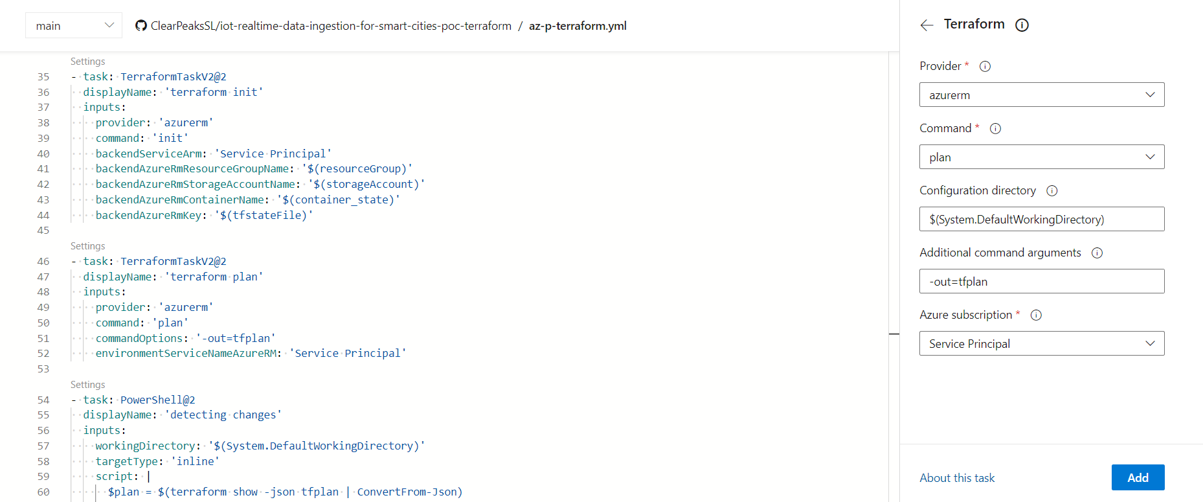
Task: Click backendAzureRmContainerName line
Action: (x=248, y=200)
